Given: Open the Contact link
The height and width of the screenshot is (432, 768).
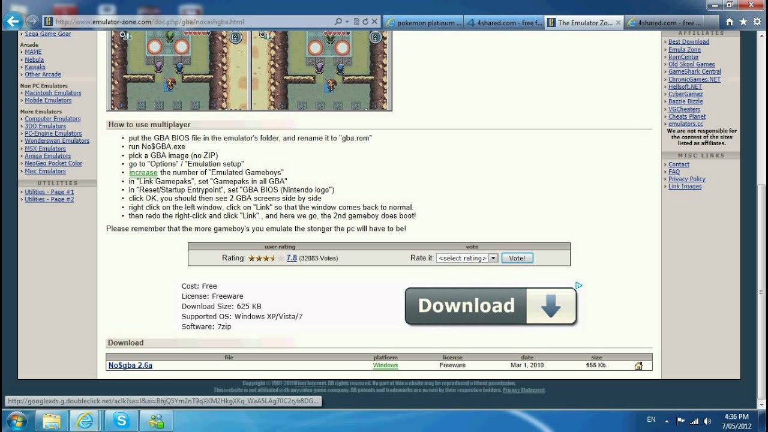Looking at the screenshot, I should (679, 164).
